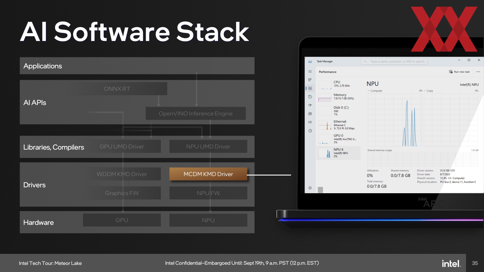This screenshot has height=272, width=484.
Task: Click the CPU mini graph thumbnail
Action: 325,85
